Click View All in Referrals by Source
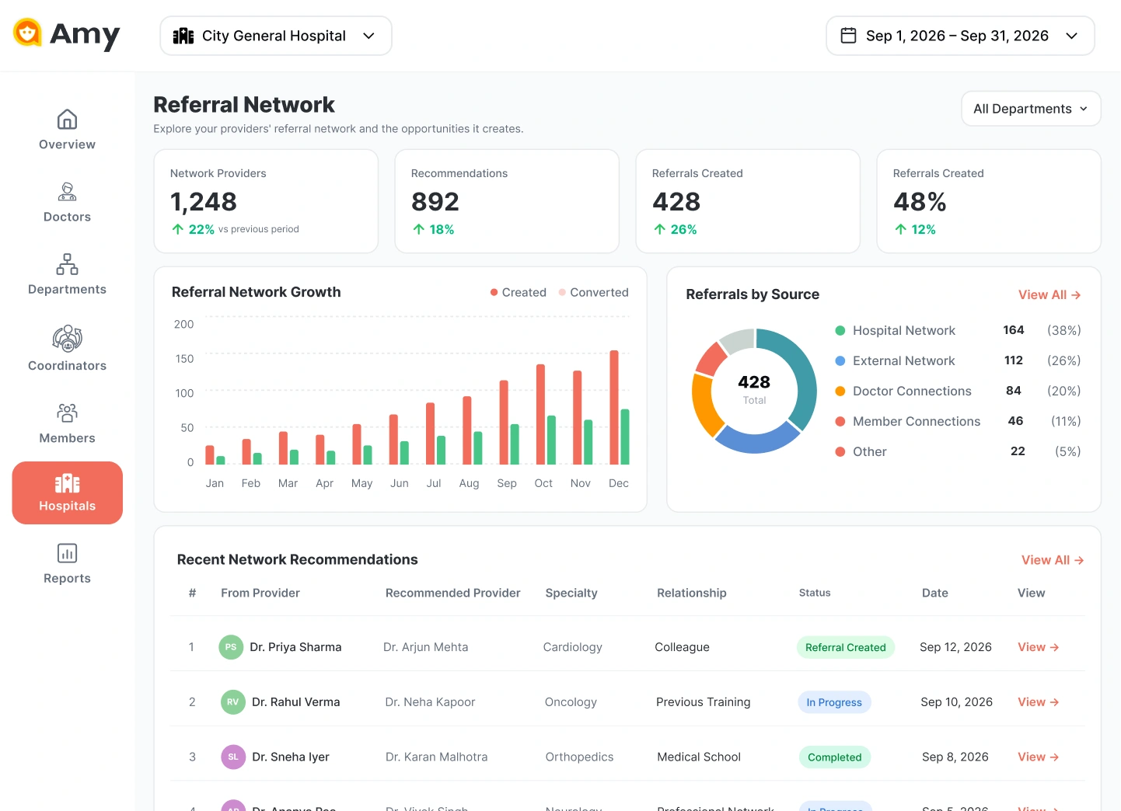The height and width of the screenshot is (811, 1121). tap(1049, 295)
